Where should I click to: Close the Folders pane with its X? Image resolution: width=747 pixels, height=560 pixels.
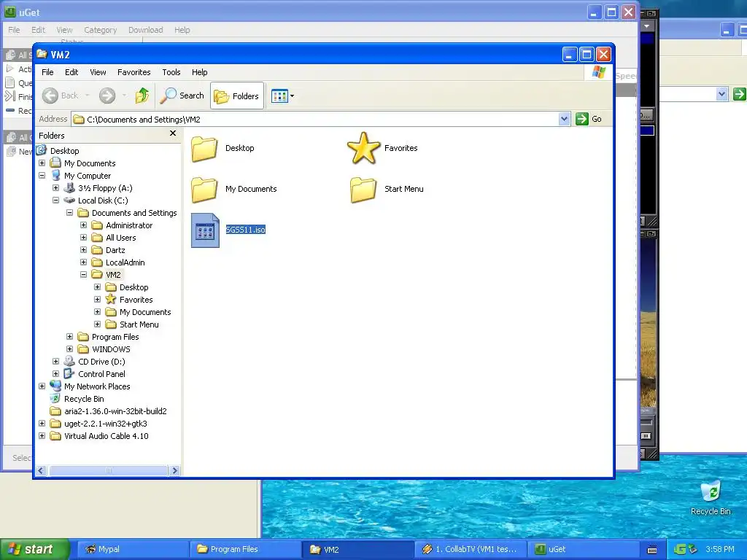tap(173, 134)
